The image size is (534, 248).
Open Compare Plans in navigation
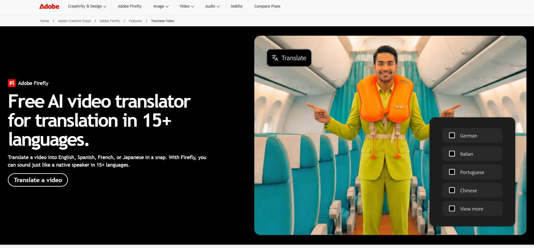(267, 6)
